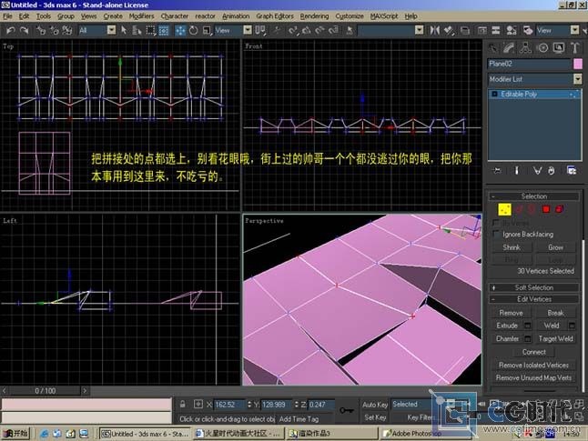This screenshot has width=588, height=441.
Task: Click the Plane02 object name field
Action: pos(528,65)
